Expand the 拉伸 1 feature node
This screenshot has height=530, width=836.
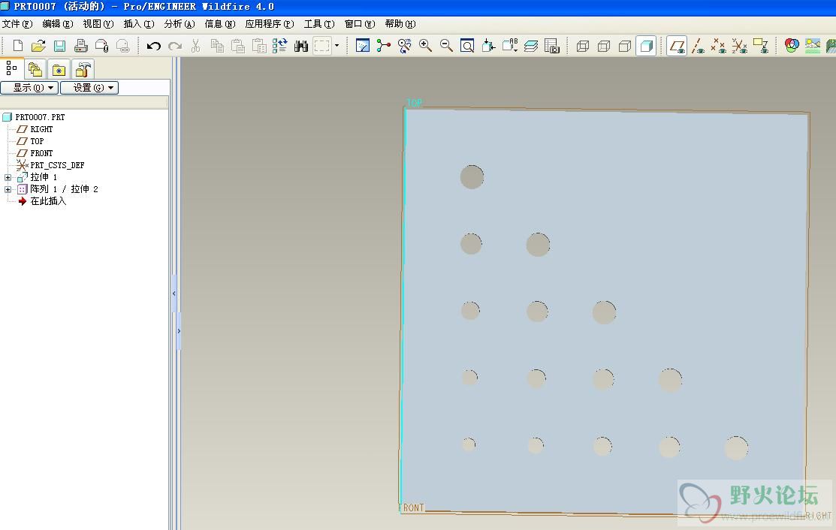pyautogui.click(x=8, y=177)
